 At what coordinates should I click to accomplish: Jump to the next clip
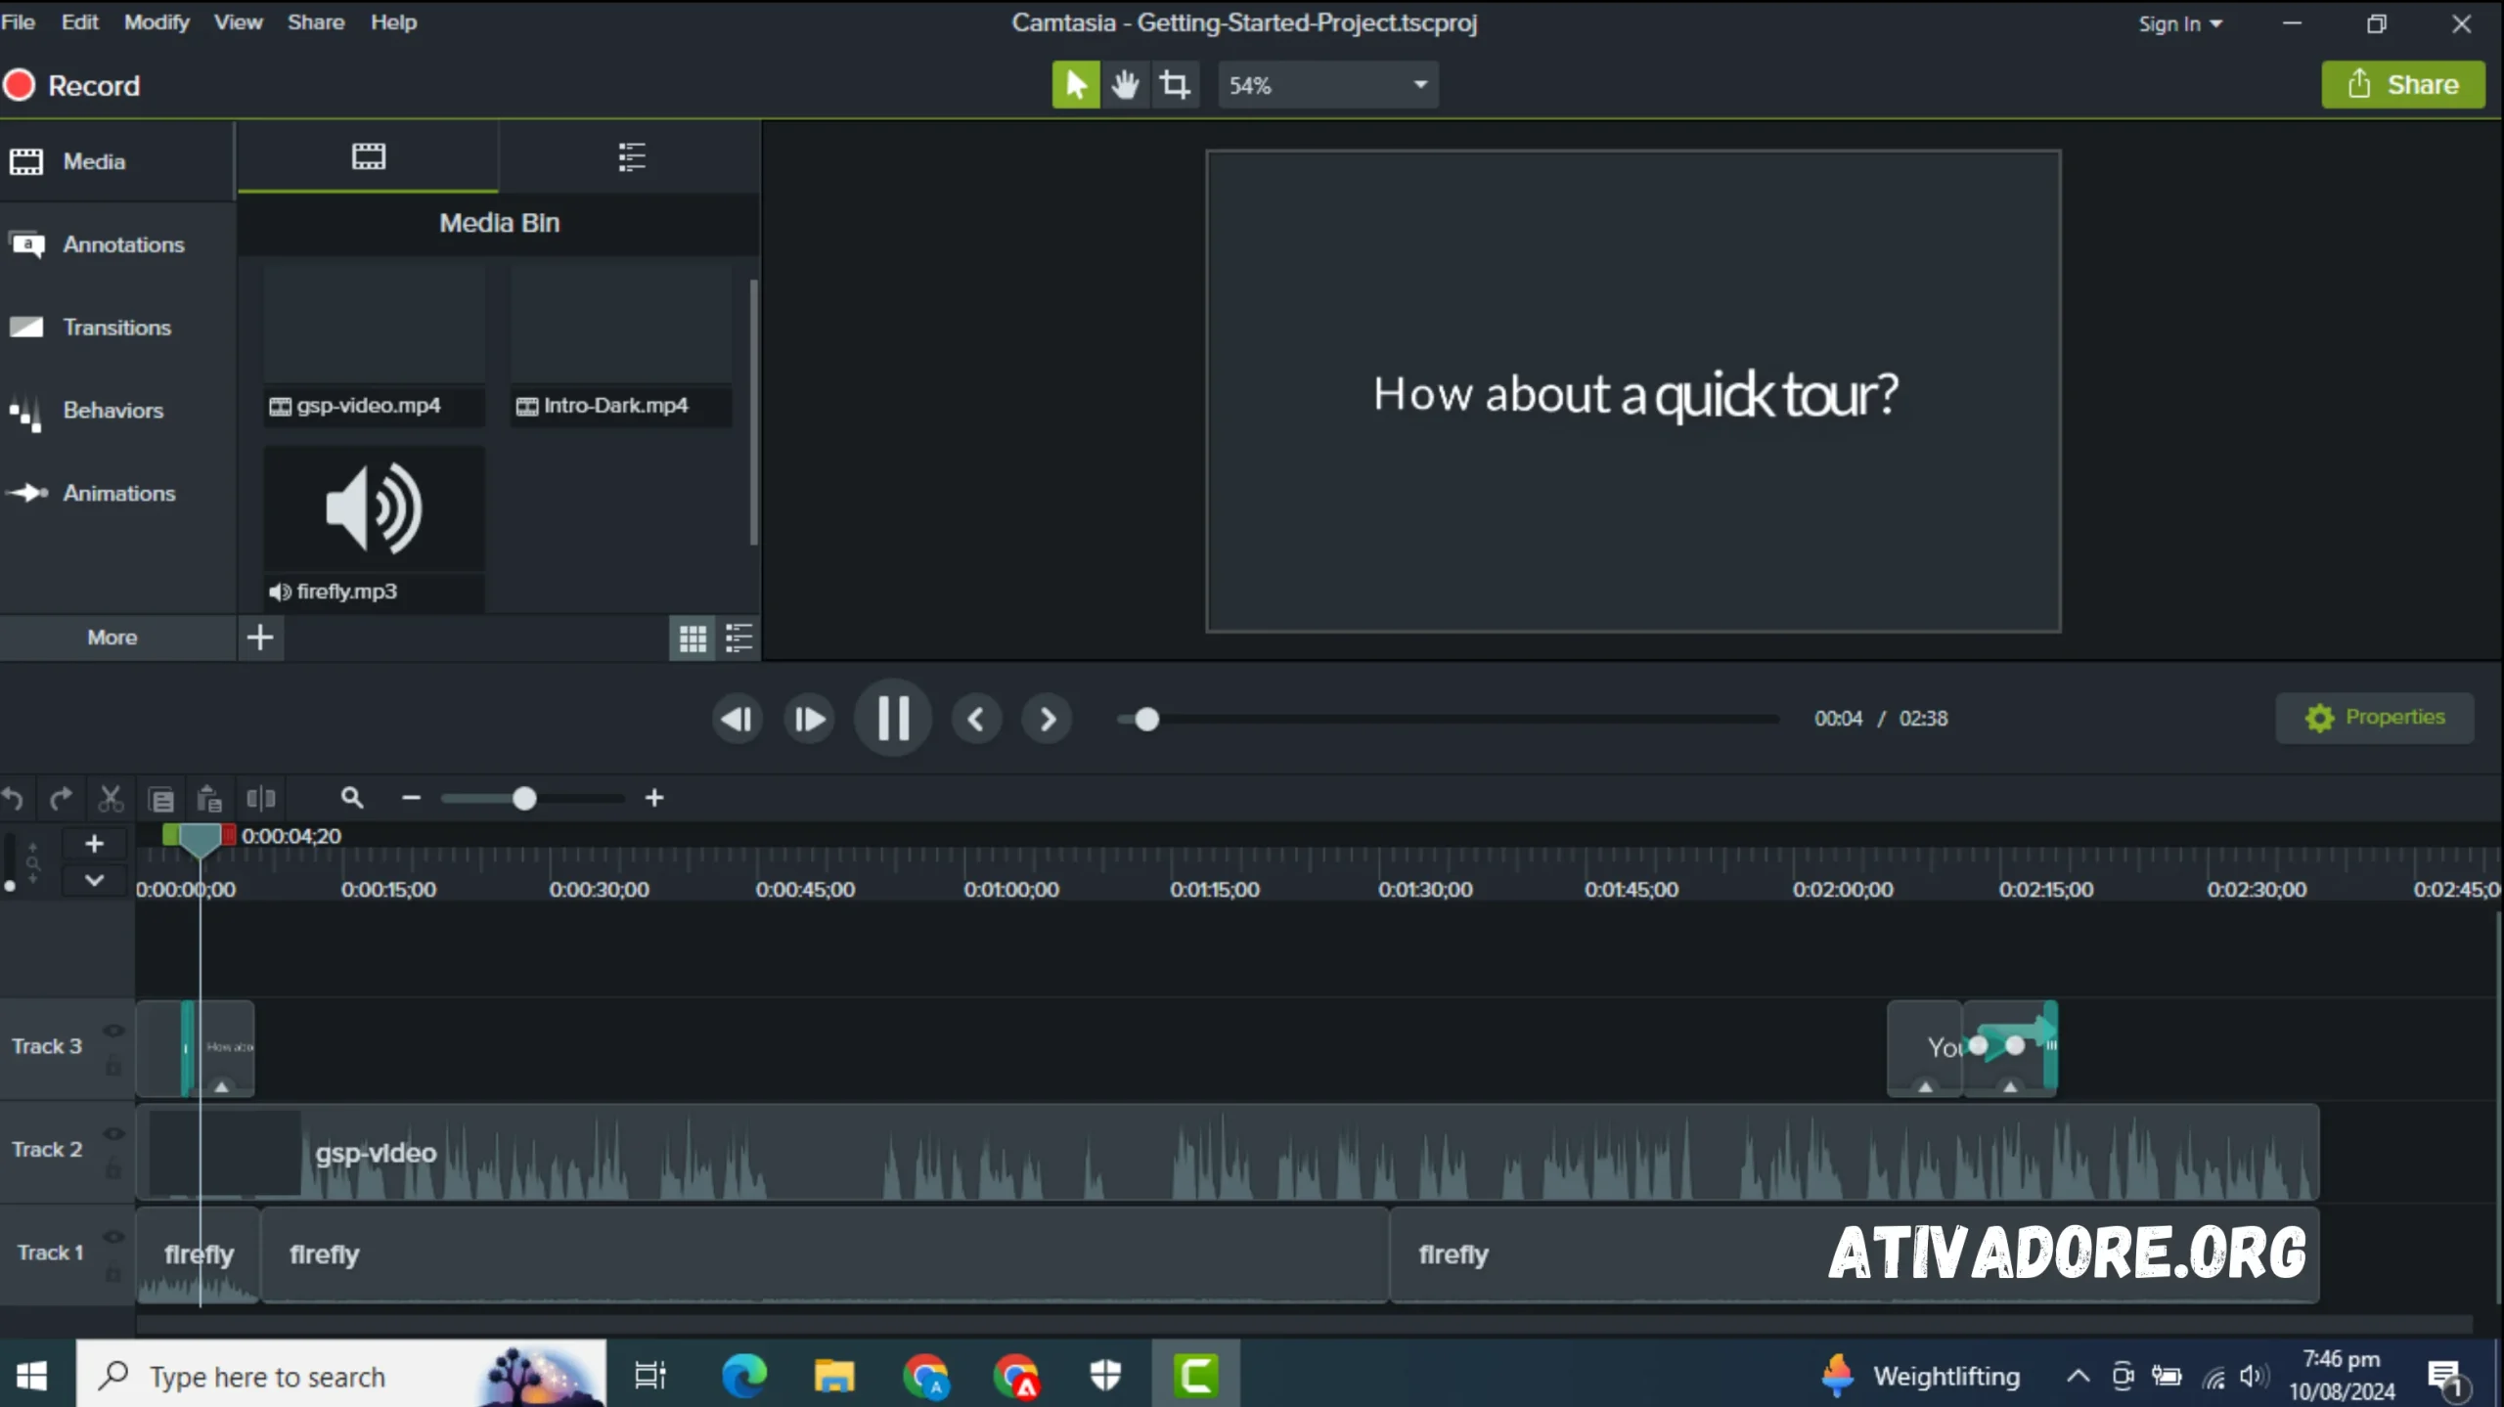tap(1047, 720)
